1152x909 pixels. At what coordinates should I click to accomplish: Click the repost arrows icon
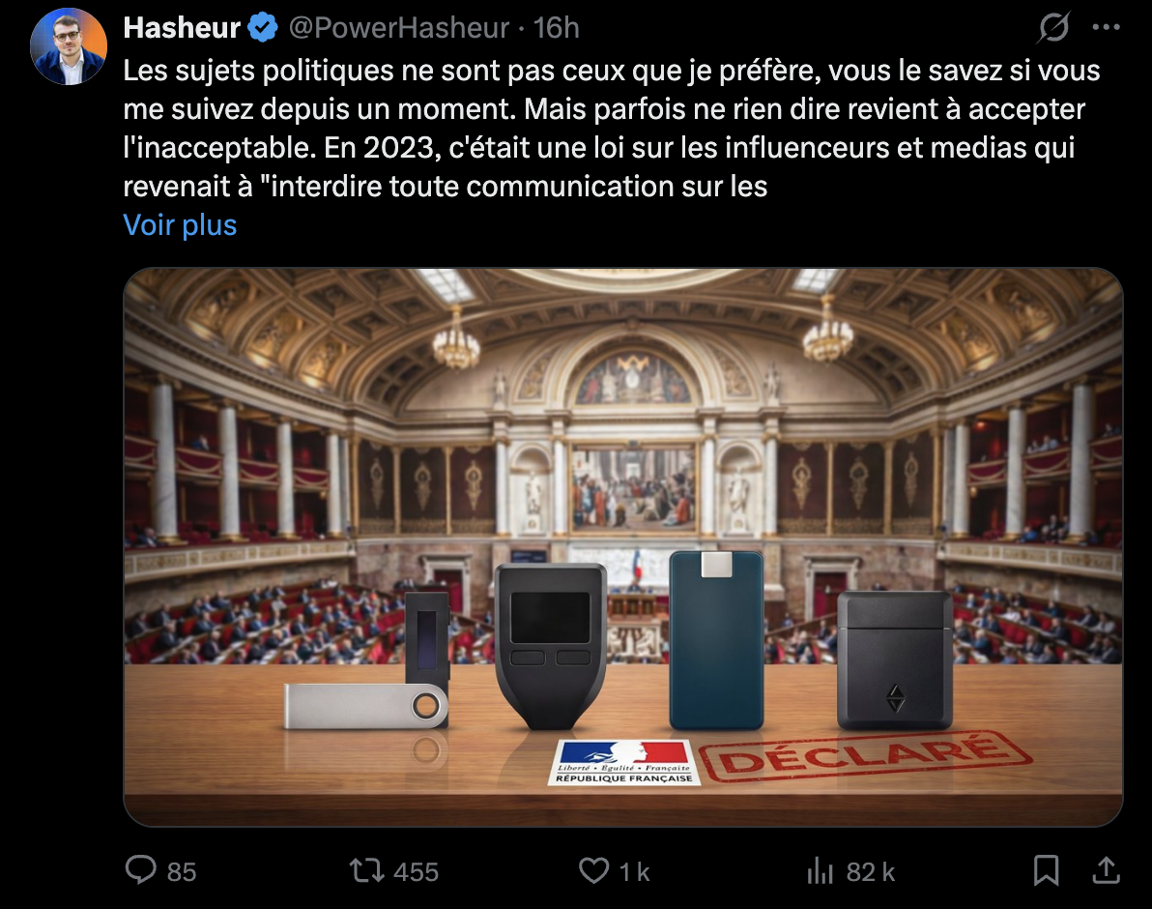tap(366, 870)
